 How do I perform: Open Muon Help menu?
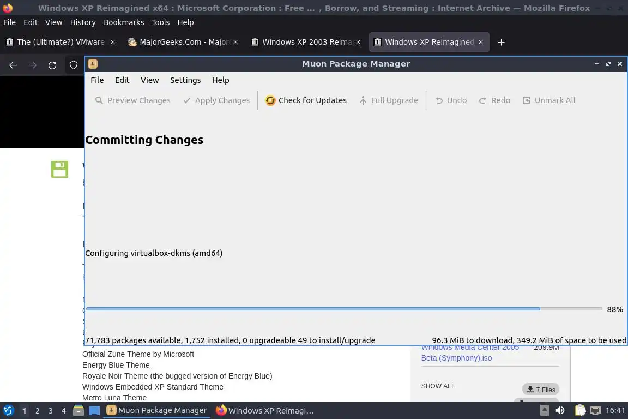(221, 80)
